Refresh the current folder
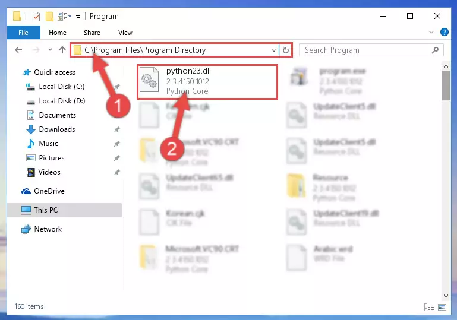The height and width of the screenshot is (320, 457). 286,50
